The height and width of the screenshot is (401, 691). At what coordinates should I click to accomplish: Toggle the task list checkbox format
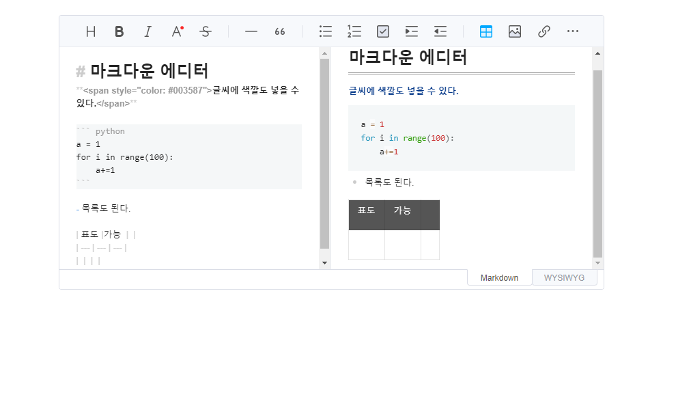pos(382,31)
